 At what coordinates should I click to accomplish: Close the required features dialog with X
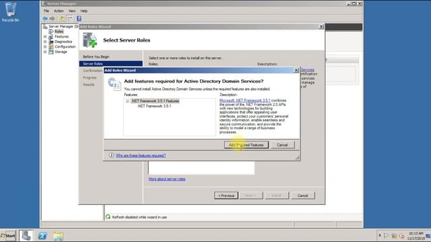(x=296, y=70)
